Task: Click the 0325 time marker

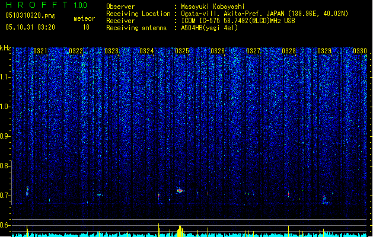Action: 182,51
